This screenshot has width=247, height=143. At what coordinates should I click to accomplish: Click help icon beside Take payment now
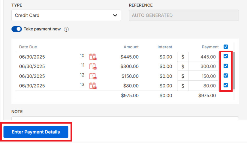(x=67, y=29)
